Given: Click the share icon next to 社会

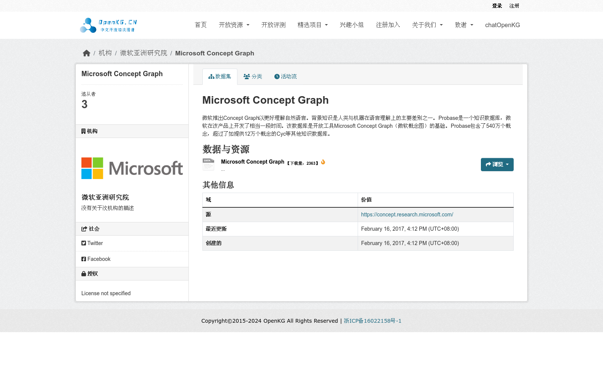Looking at the screenshot, I should coord(84,228).
